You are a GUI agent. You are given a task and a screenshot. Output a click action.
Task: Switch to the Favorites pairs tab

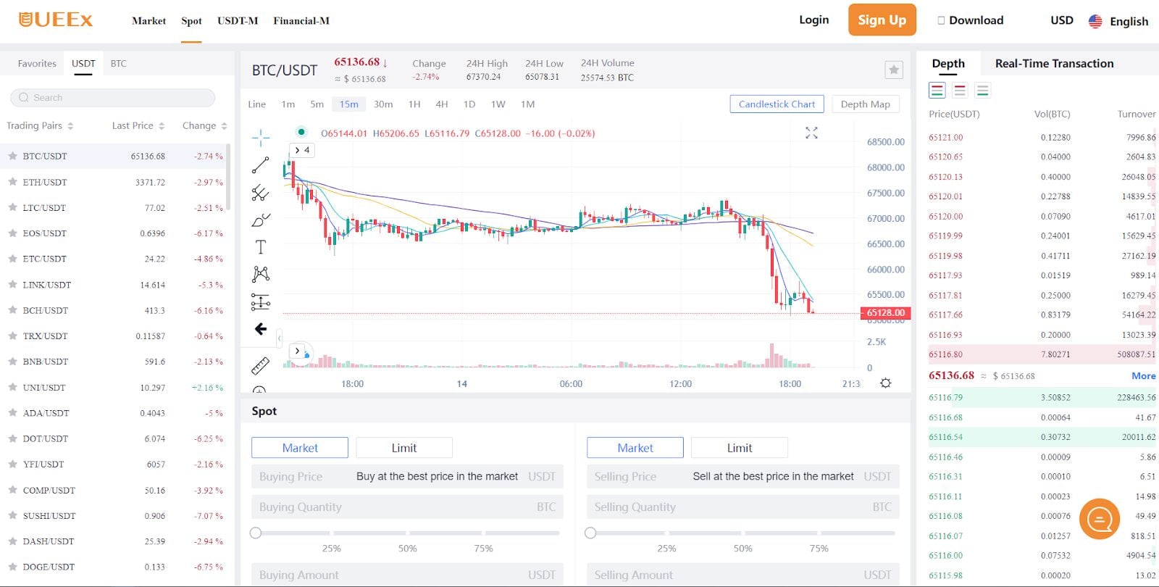(37, 64)
